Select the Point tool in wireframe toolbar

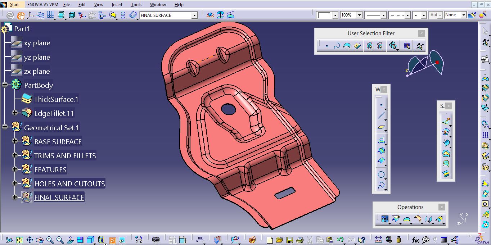pos(381,104)
